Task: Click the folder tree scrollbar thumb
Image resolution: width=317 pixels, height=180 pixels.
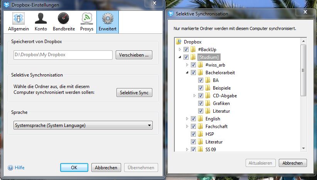Action: pyautogui.click(x=303, y=70)
